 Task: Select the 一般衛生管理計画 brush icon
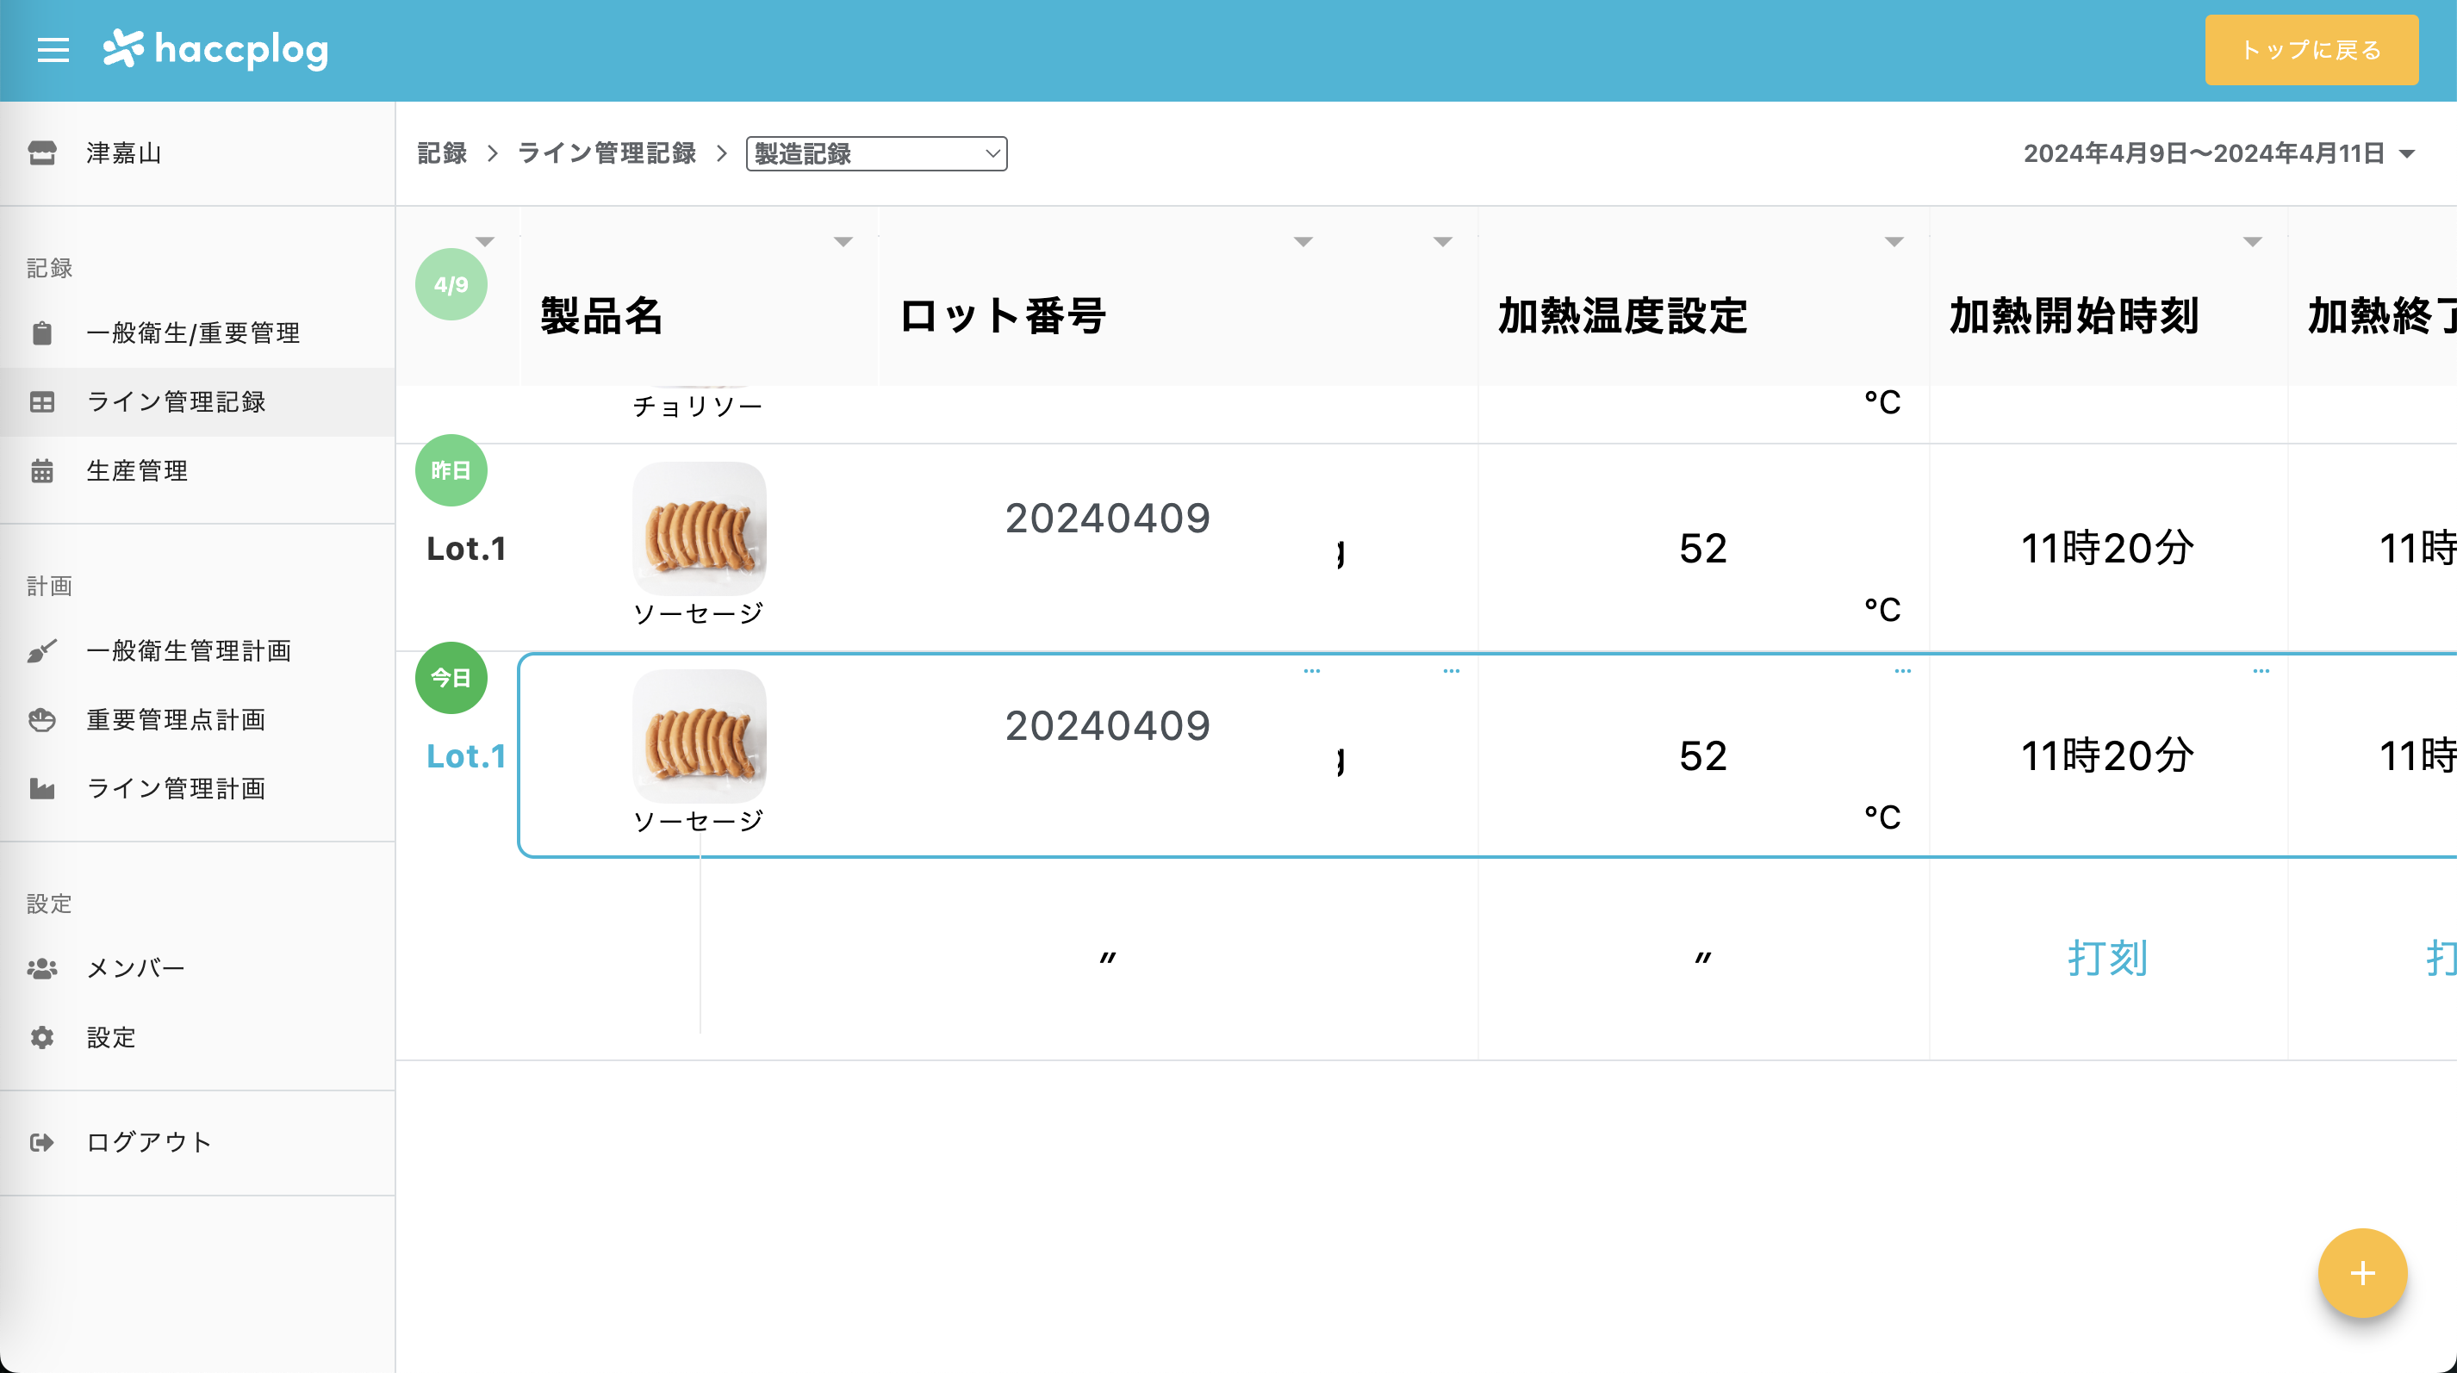click(43, 651)
